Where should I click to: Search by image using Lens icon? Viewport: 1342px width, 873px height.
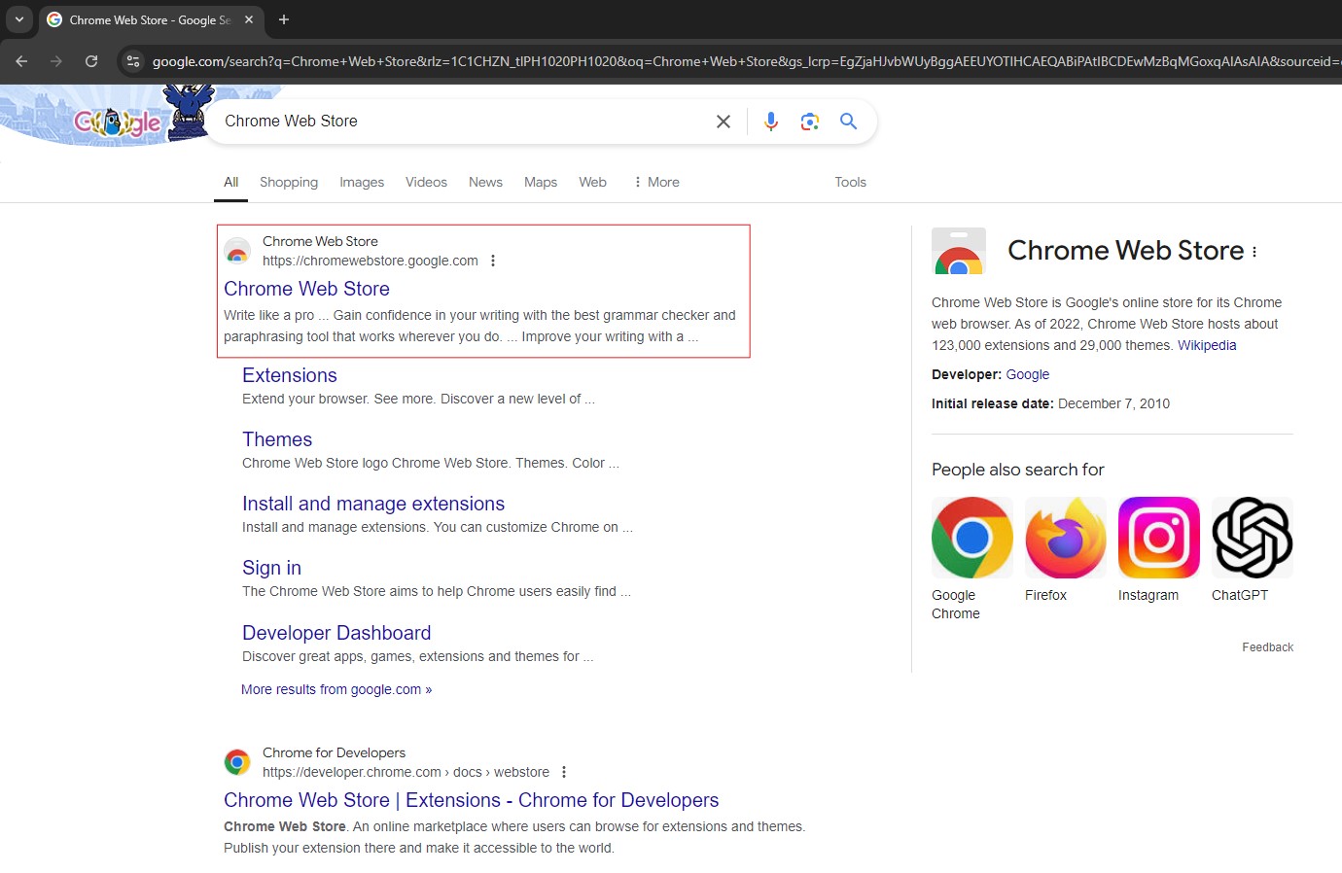[810, 122]
